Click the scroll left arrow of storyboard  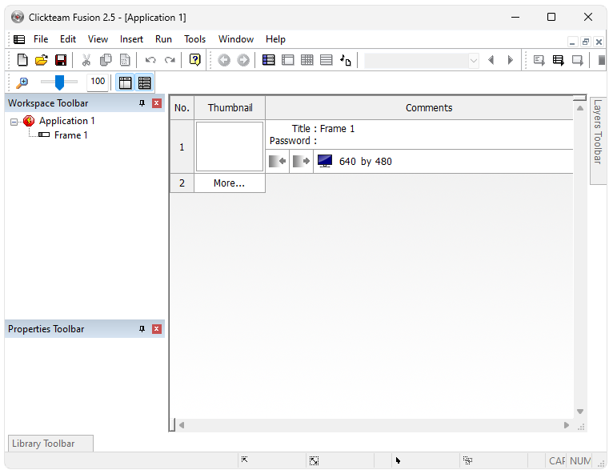[182, 425]
